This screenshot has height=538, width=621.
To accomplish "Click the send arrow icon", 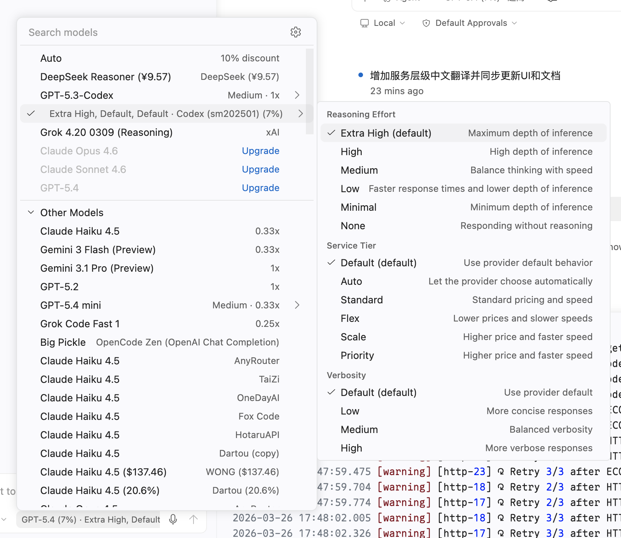I will pyautogui.click(x=193, y=519).
